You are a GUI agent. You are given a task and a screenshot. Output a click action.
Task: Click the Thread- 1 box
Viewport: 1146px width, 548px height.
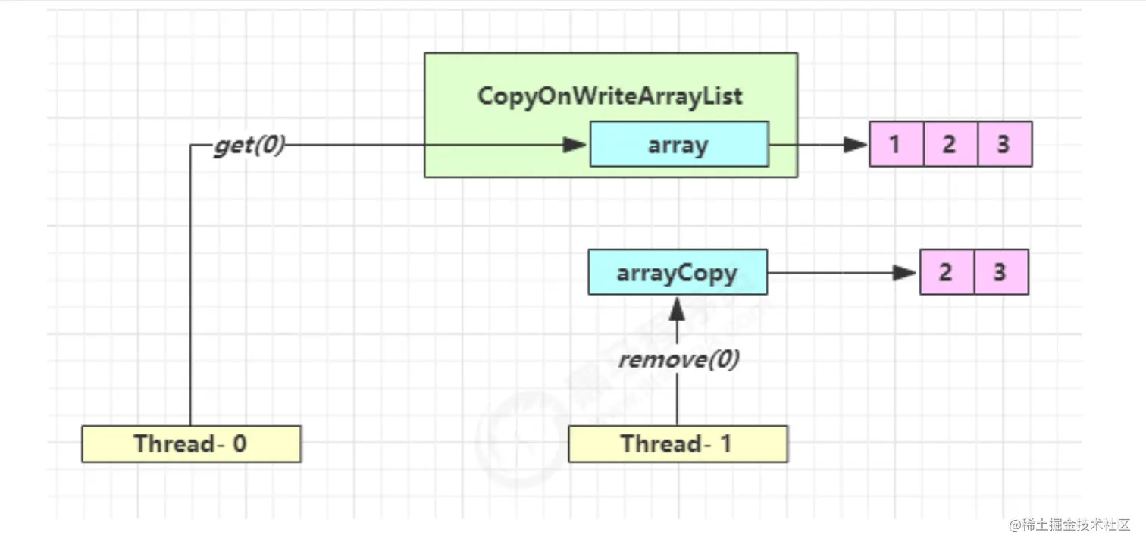tap(678, 443)
